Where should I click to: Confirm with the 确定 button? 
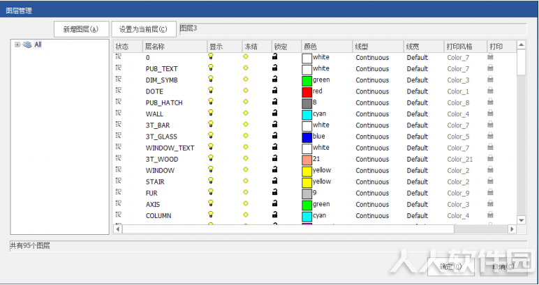pyautogui.click(x=451, y=266)
